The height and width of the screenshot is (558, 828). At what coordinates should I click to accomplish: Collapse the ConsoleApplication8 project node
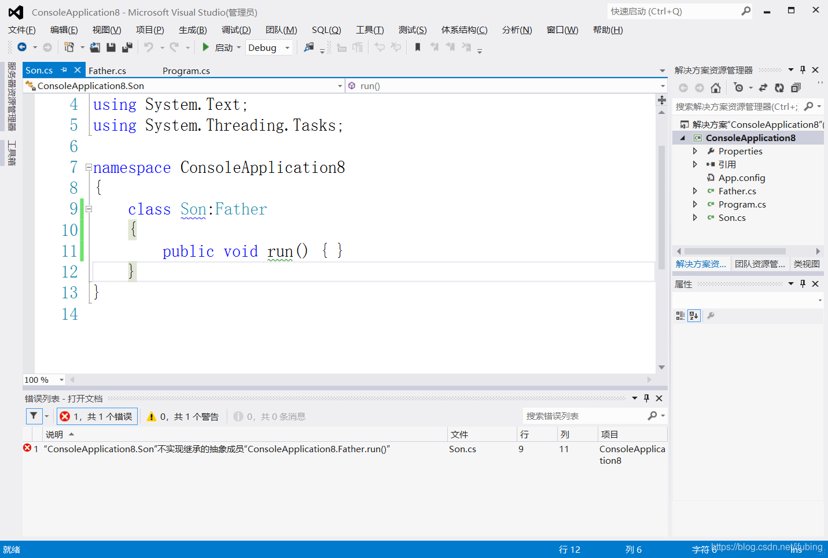[683, 138]
